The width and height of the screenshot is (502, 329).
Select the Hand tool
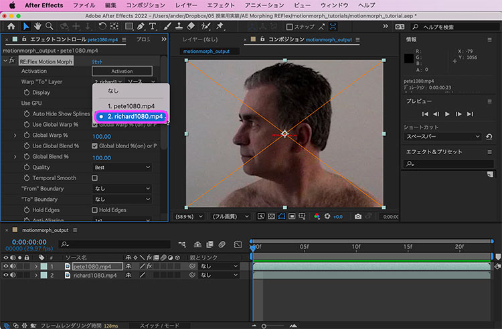37,27
